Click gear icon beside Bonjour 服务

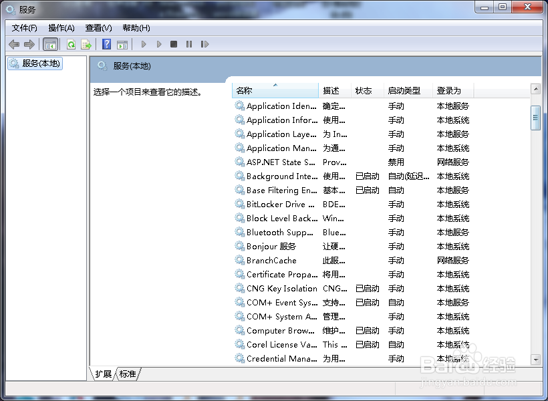pos(239,246)
